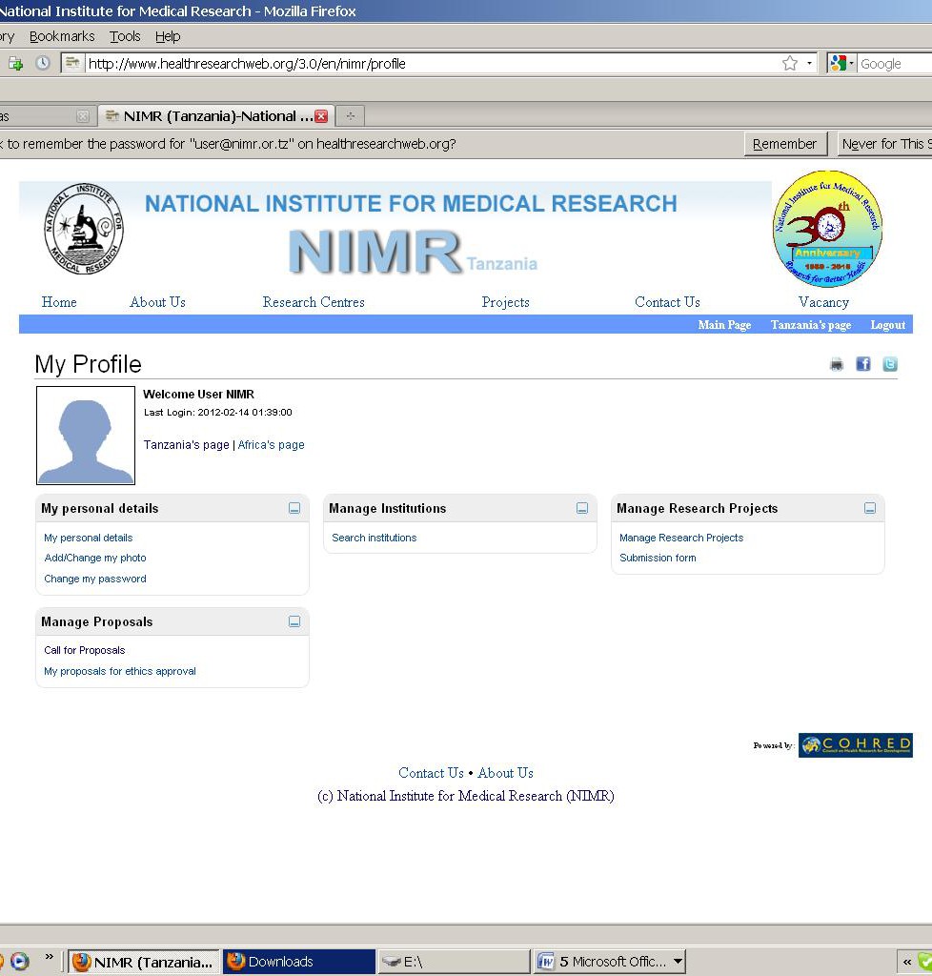Share the profile via the Facebook icon

tap(863, 364)
